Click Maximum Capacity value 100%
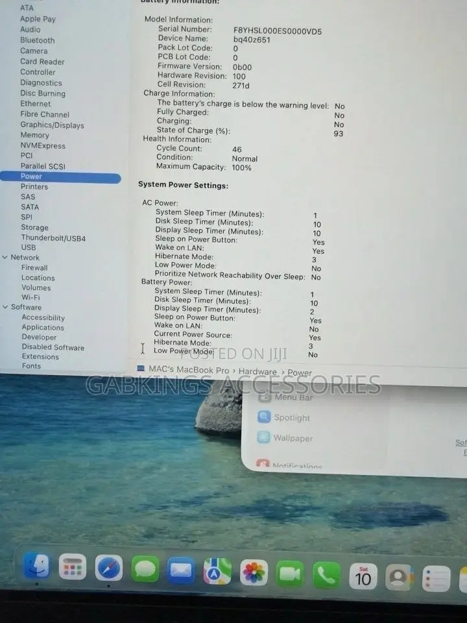467x623 pixels. [x=241, y=167]
